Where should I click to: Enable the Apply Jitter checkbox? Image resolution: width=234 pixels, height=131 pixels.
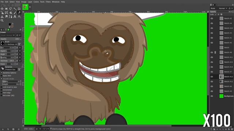(x=1, y=76)
